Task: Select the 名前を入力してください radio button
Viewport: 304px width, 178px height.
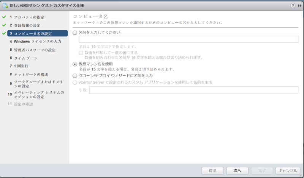Action: click(x=75, y=33)
